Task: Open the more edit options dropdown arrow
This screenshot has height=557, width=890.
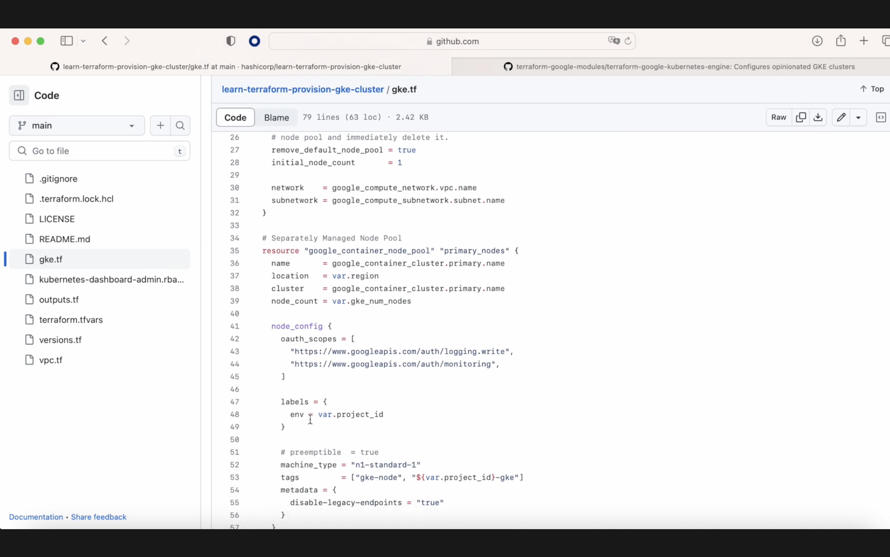Action: (859, 117)
